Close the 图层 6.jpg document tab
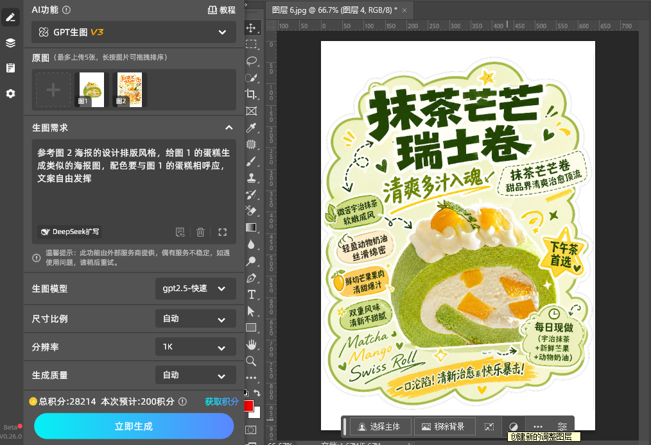Viewport: 651px width, 445px height. click(405, 10)
